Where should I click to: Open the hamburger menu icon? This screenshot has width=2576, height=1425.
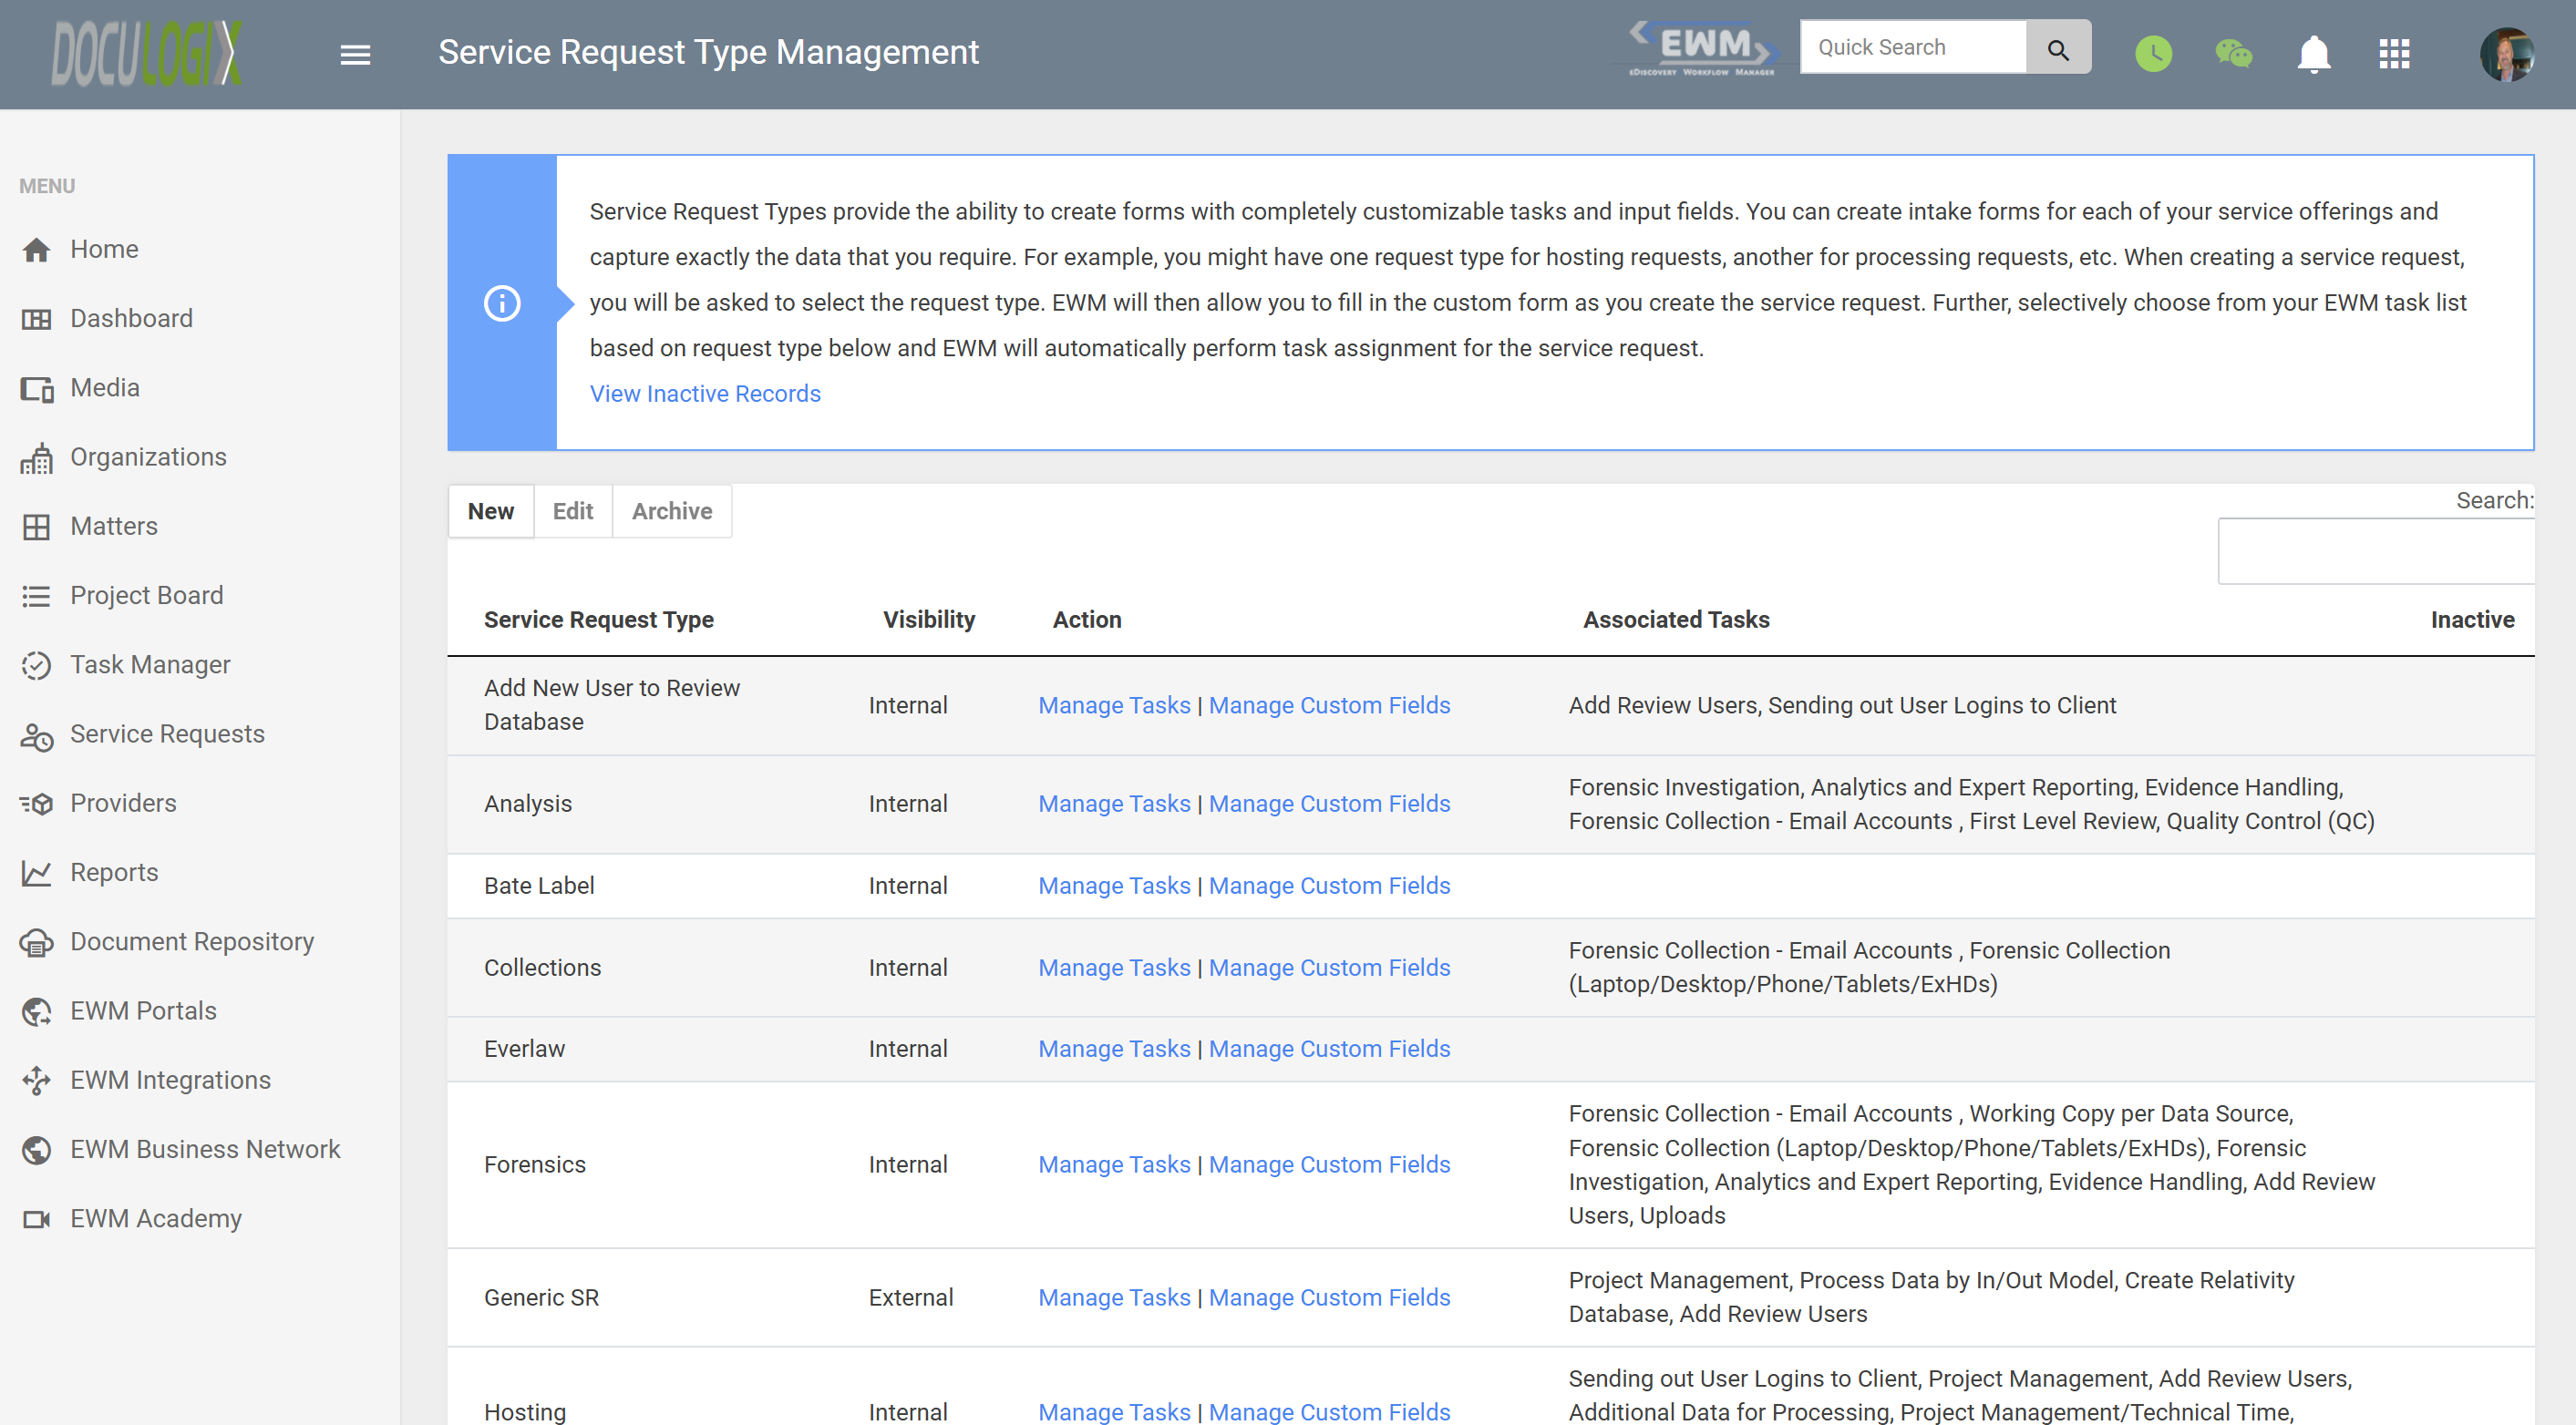pos(355,54)
